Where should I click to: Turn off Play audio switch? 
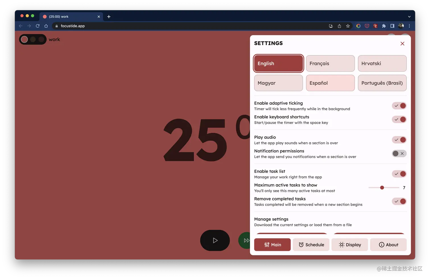point(399,140)
